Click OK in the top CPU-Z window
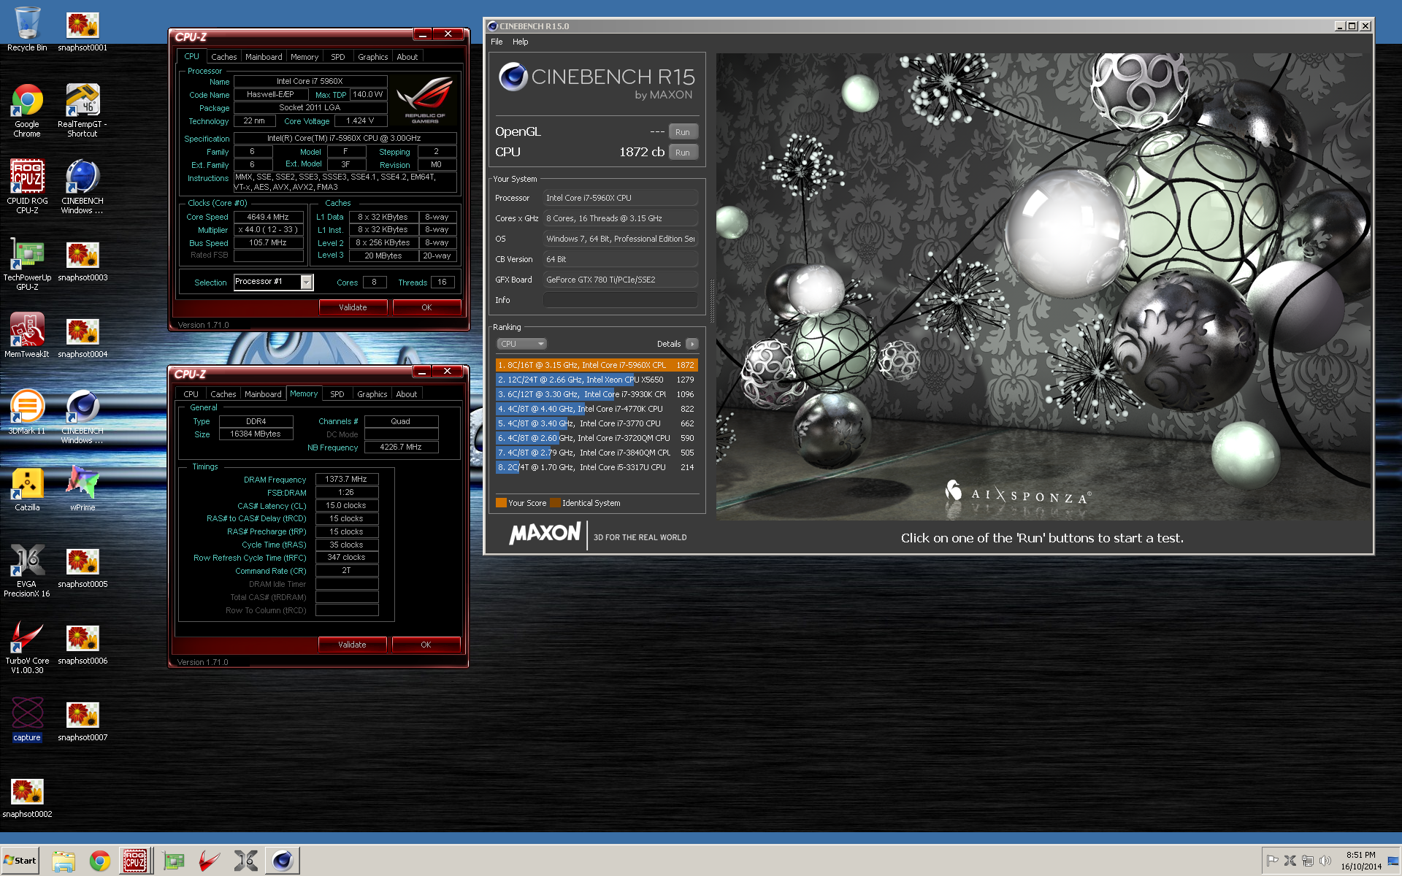Image resolution: width=1402 pixels, height=876 pixels. click(x=426, y=307)
